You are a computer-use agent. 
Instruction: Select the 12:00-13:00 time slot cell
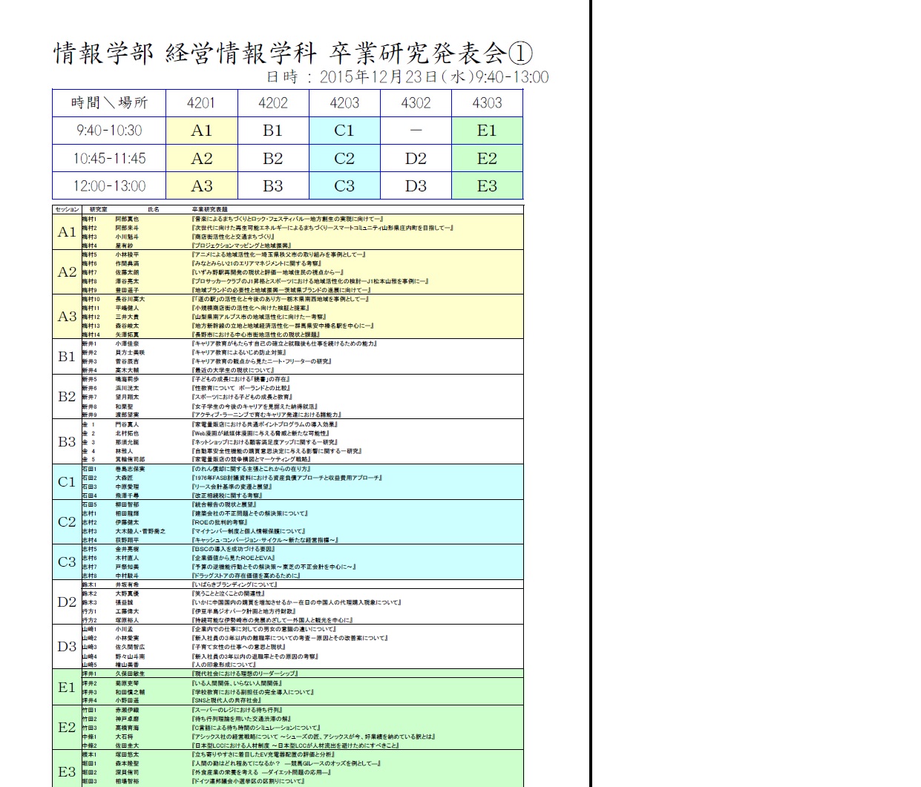point(109,186)
